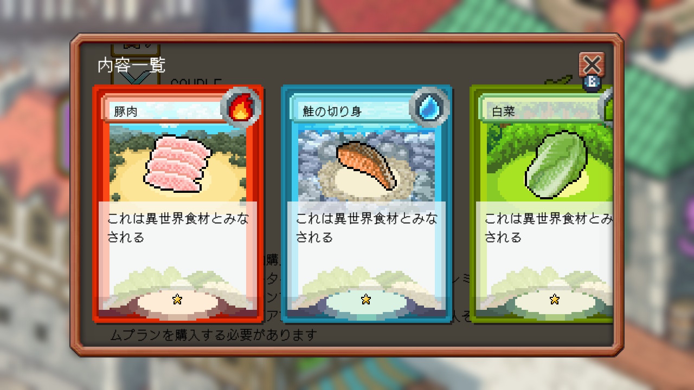Click the star rating on salmon card
Screen dimensions: 694x390
coord(366,300)
